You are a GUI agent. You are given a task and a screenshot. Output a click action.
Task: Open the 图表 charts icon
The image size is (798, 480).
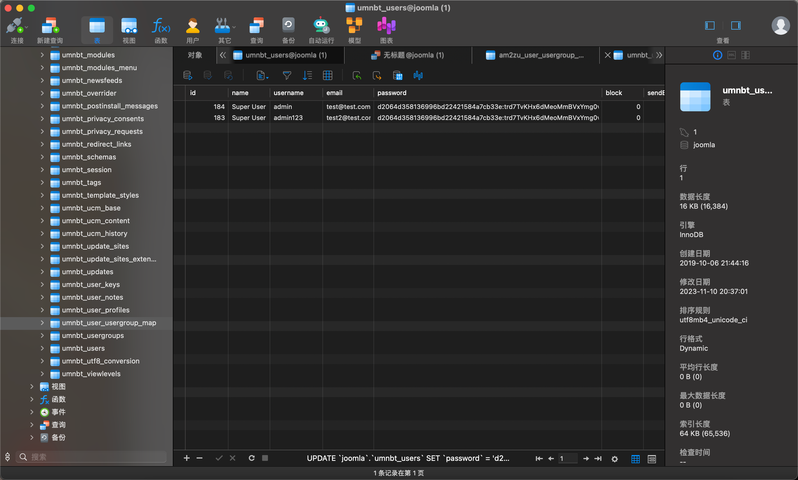coord(386,30)
